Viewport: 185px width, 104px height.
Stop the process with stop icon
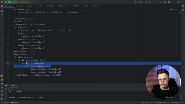pyautogui.click(x=8, y=89)
